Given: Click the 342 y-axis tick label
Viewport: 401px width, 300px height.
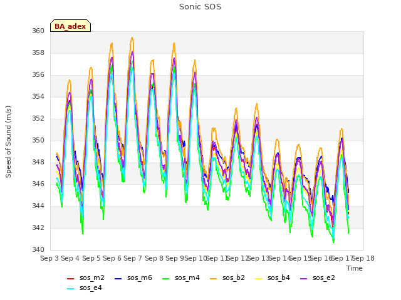Looking at the screenshot, I should pos(38,227).
